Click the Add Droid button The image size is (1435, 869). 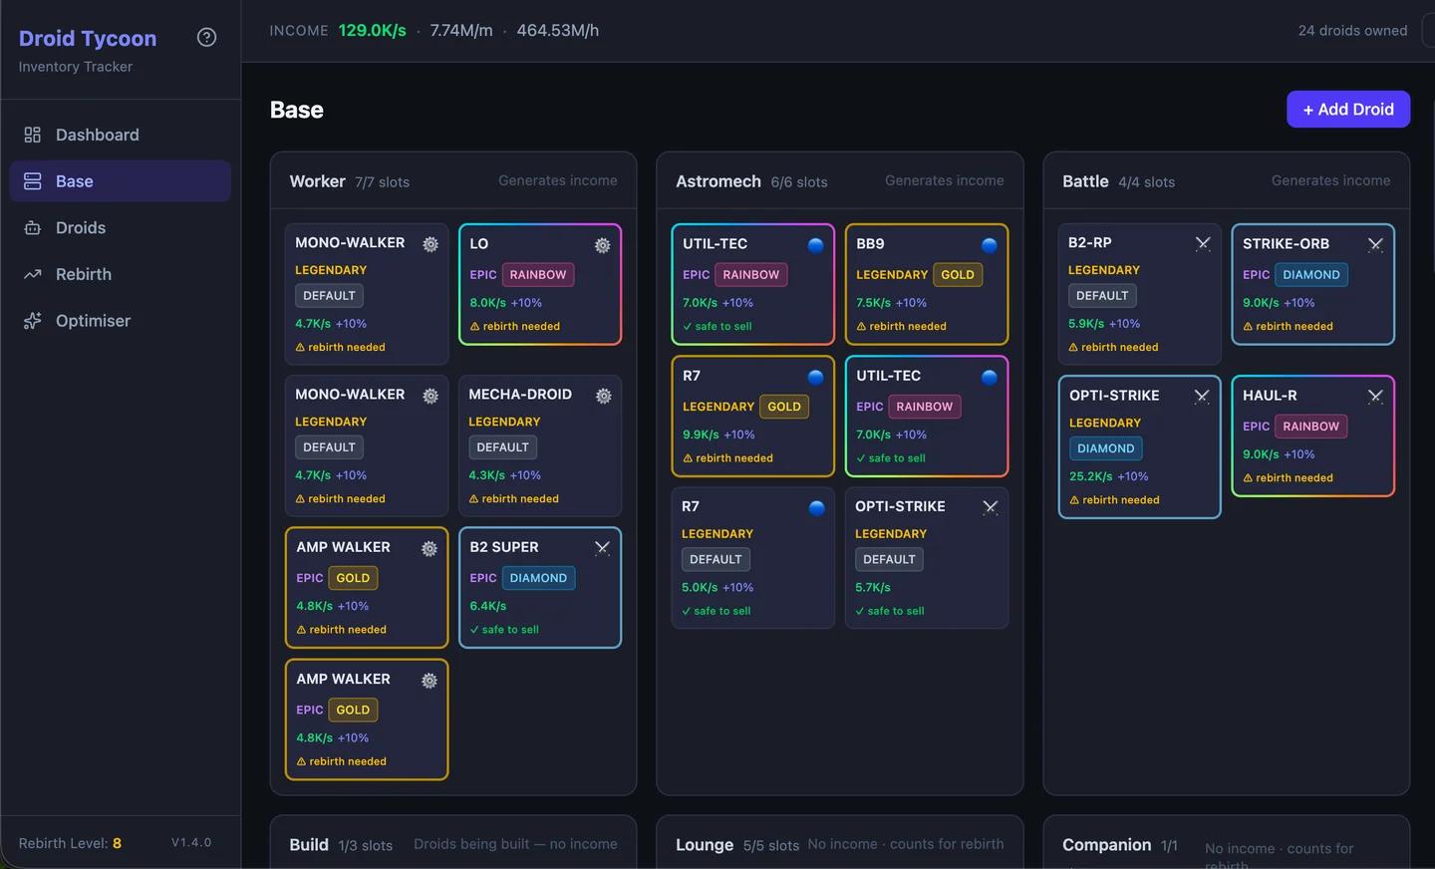[1348, 110]
